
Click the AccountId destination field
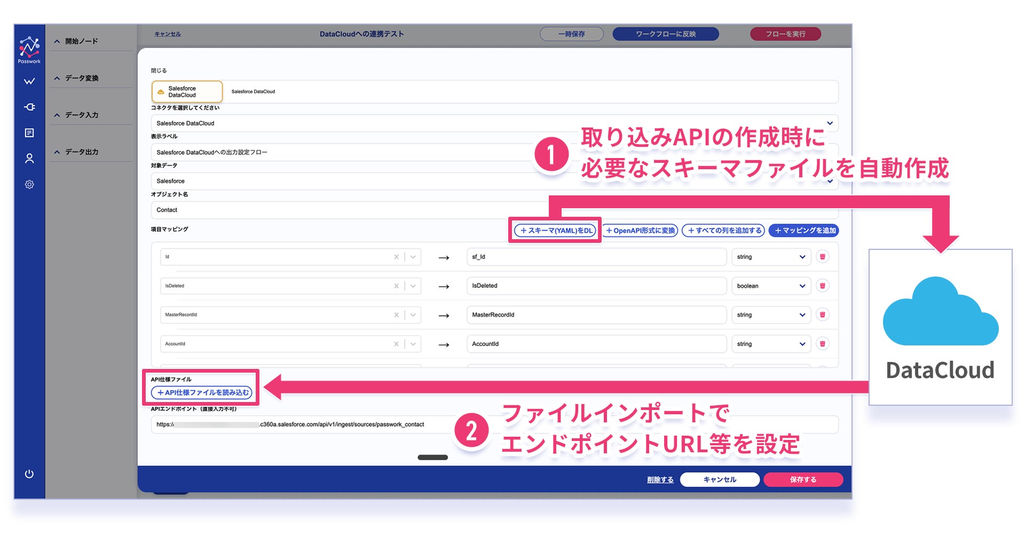(x=596, y=344)
